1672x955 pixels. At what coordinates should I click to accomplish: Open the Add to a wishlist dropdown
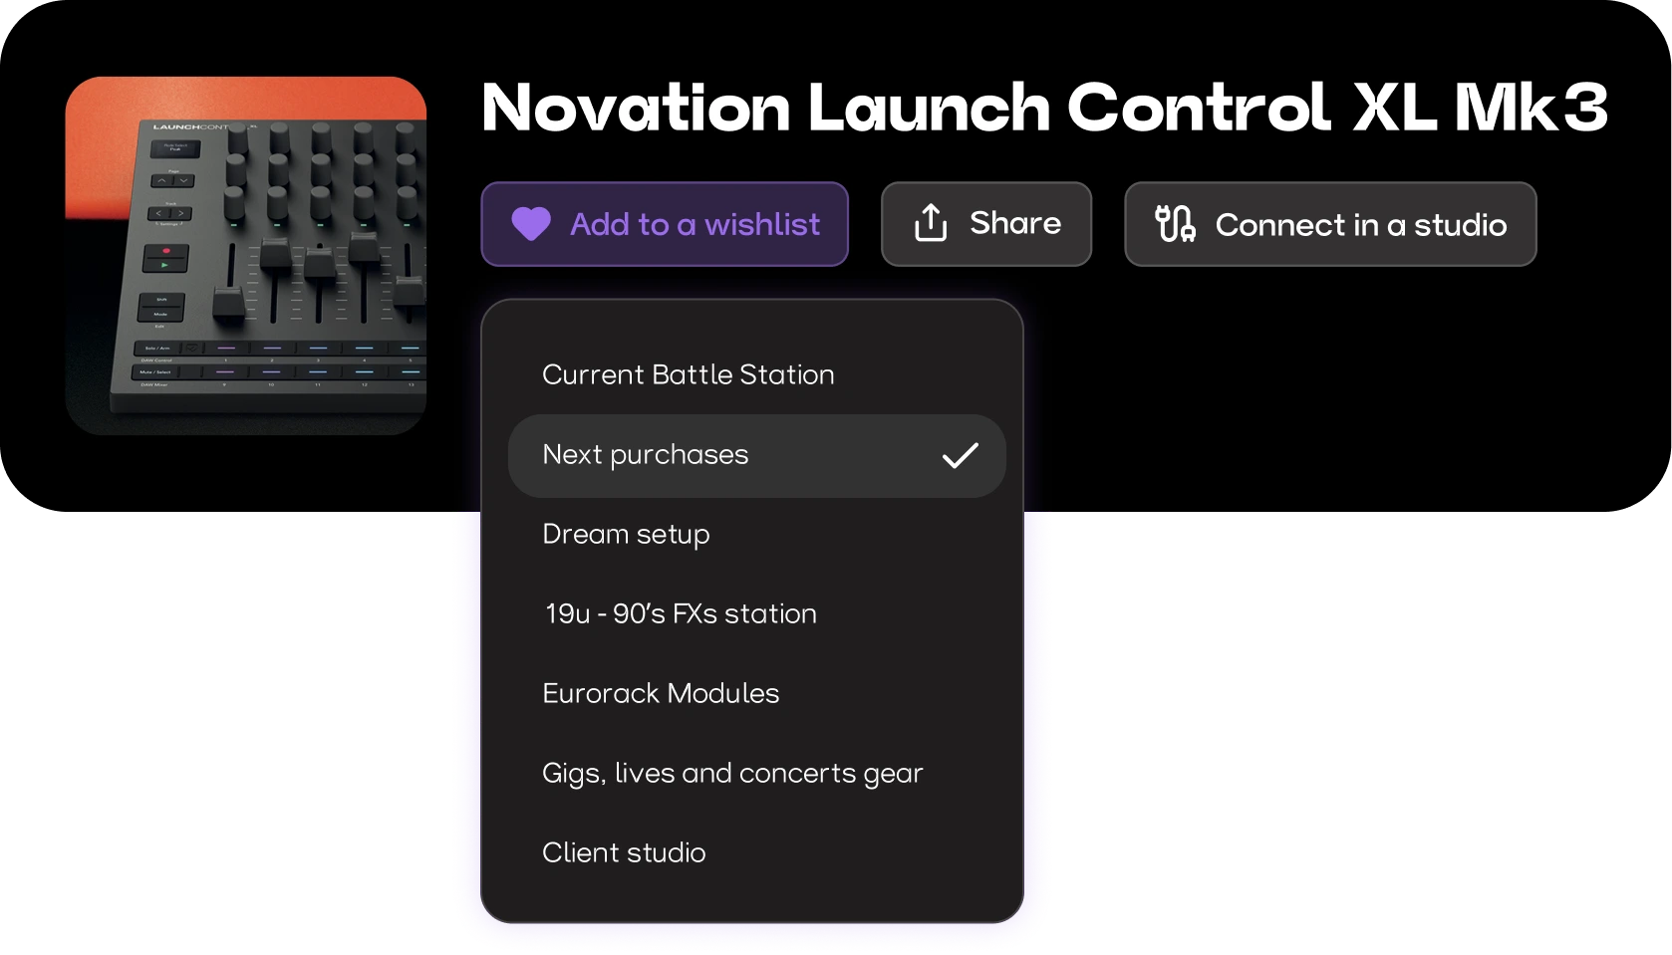[665, 224]
